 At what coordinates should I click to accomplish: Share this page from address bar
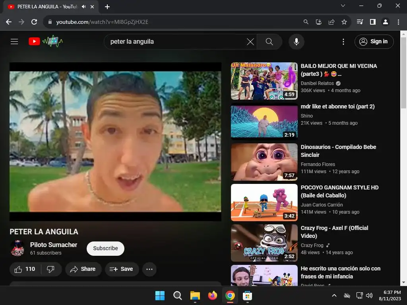[331, 22]
